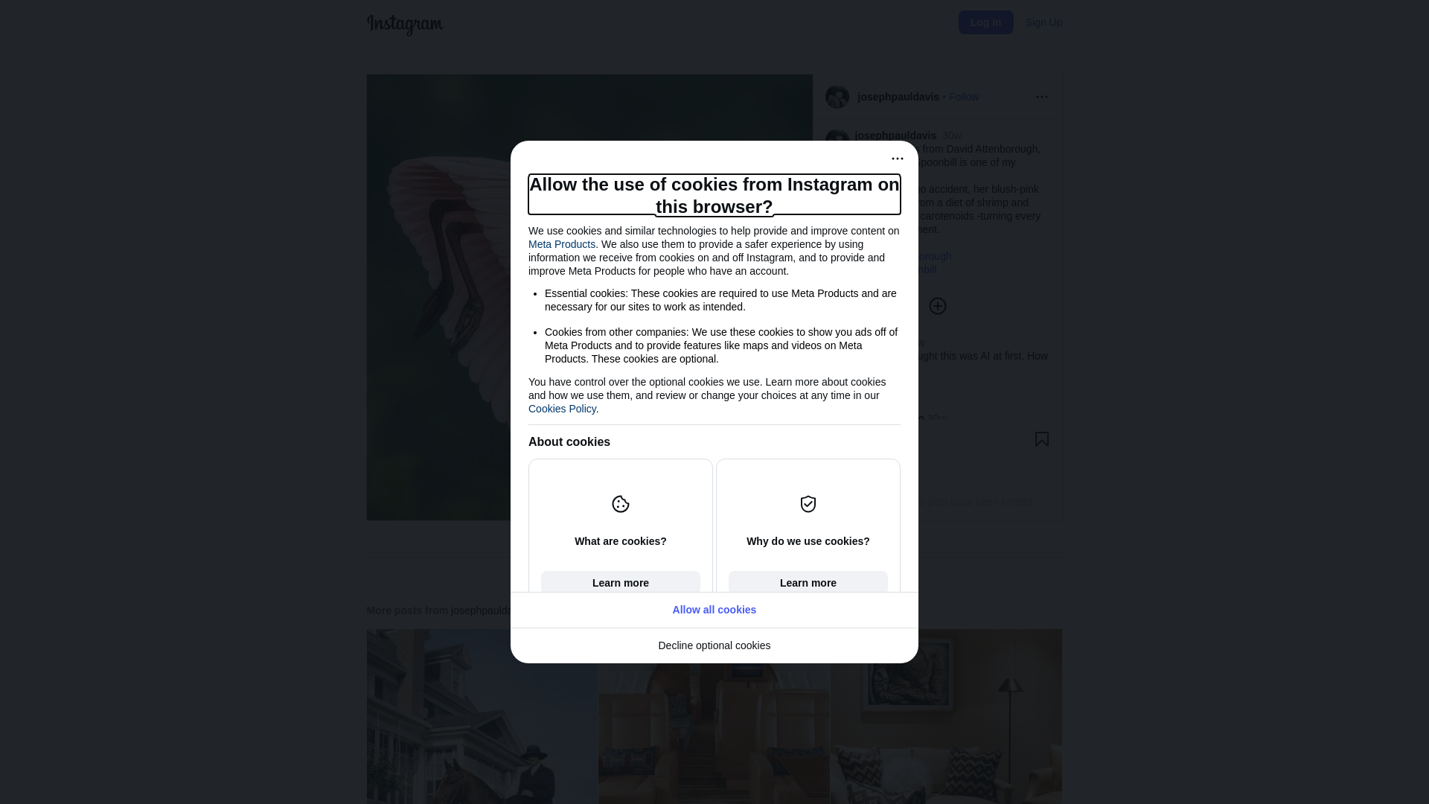This screenshot has width=1429, height=804.
Task: Allow all cookies
Action: coord(714,610)
